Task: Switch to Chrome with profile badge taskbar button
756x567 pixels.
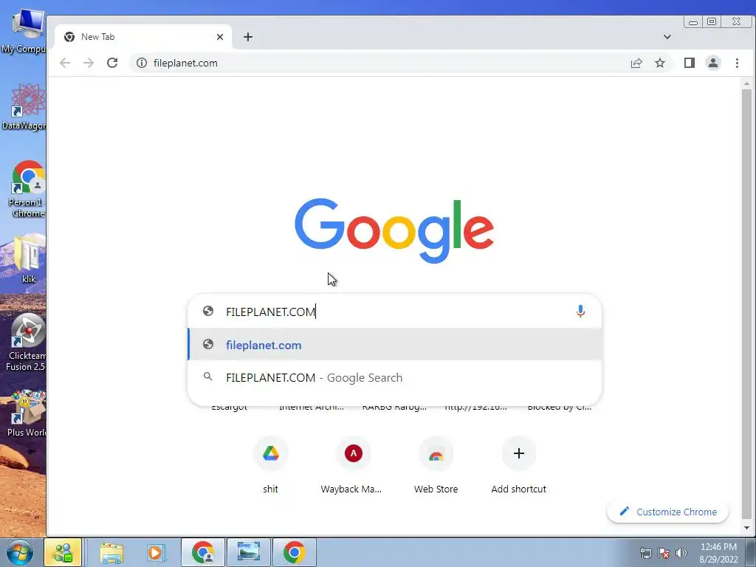Action: (203, 552)
